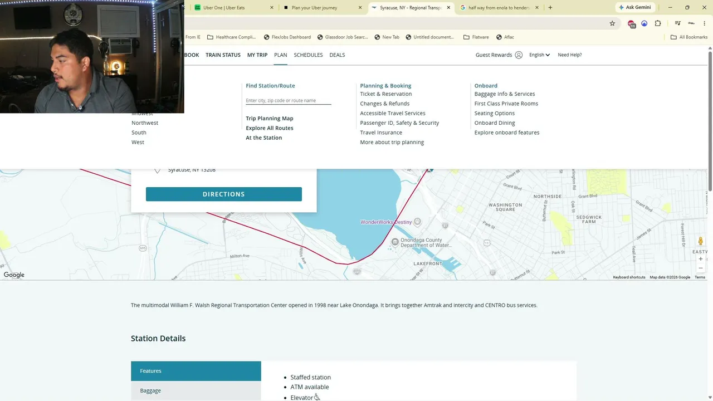Click the WonderWorks Destiny map pin
713x401 pixels.
(x=417, y=222)
